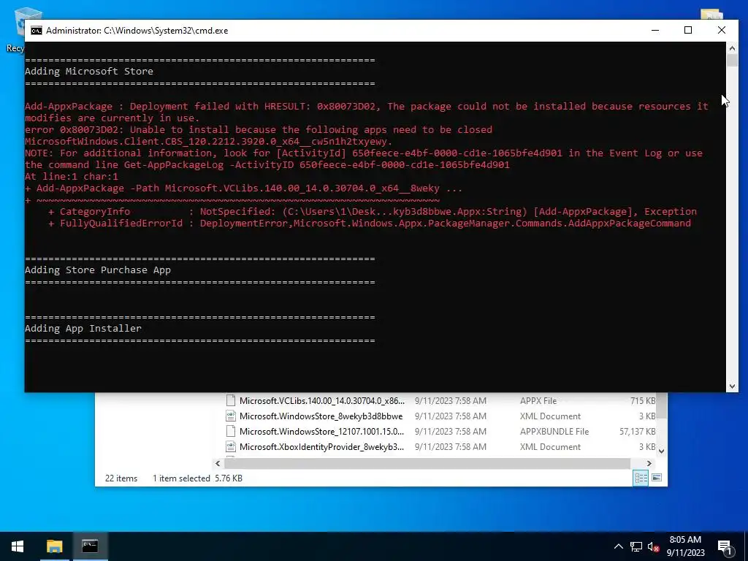
Task: Click the file icon beside Microsoft.WindowsStore_12107
Action: point(231,431)
